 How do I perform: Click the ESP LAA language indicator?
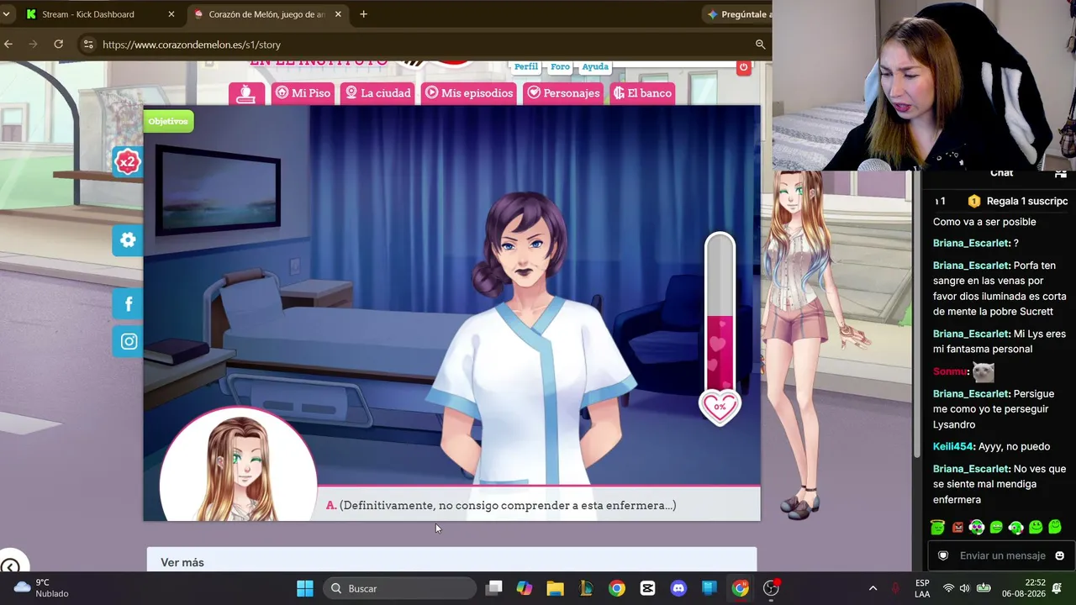922,588
